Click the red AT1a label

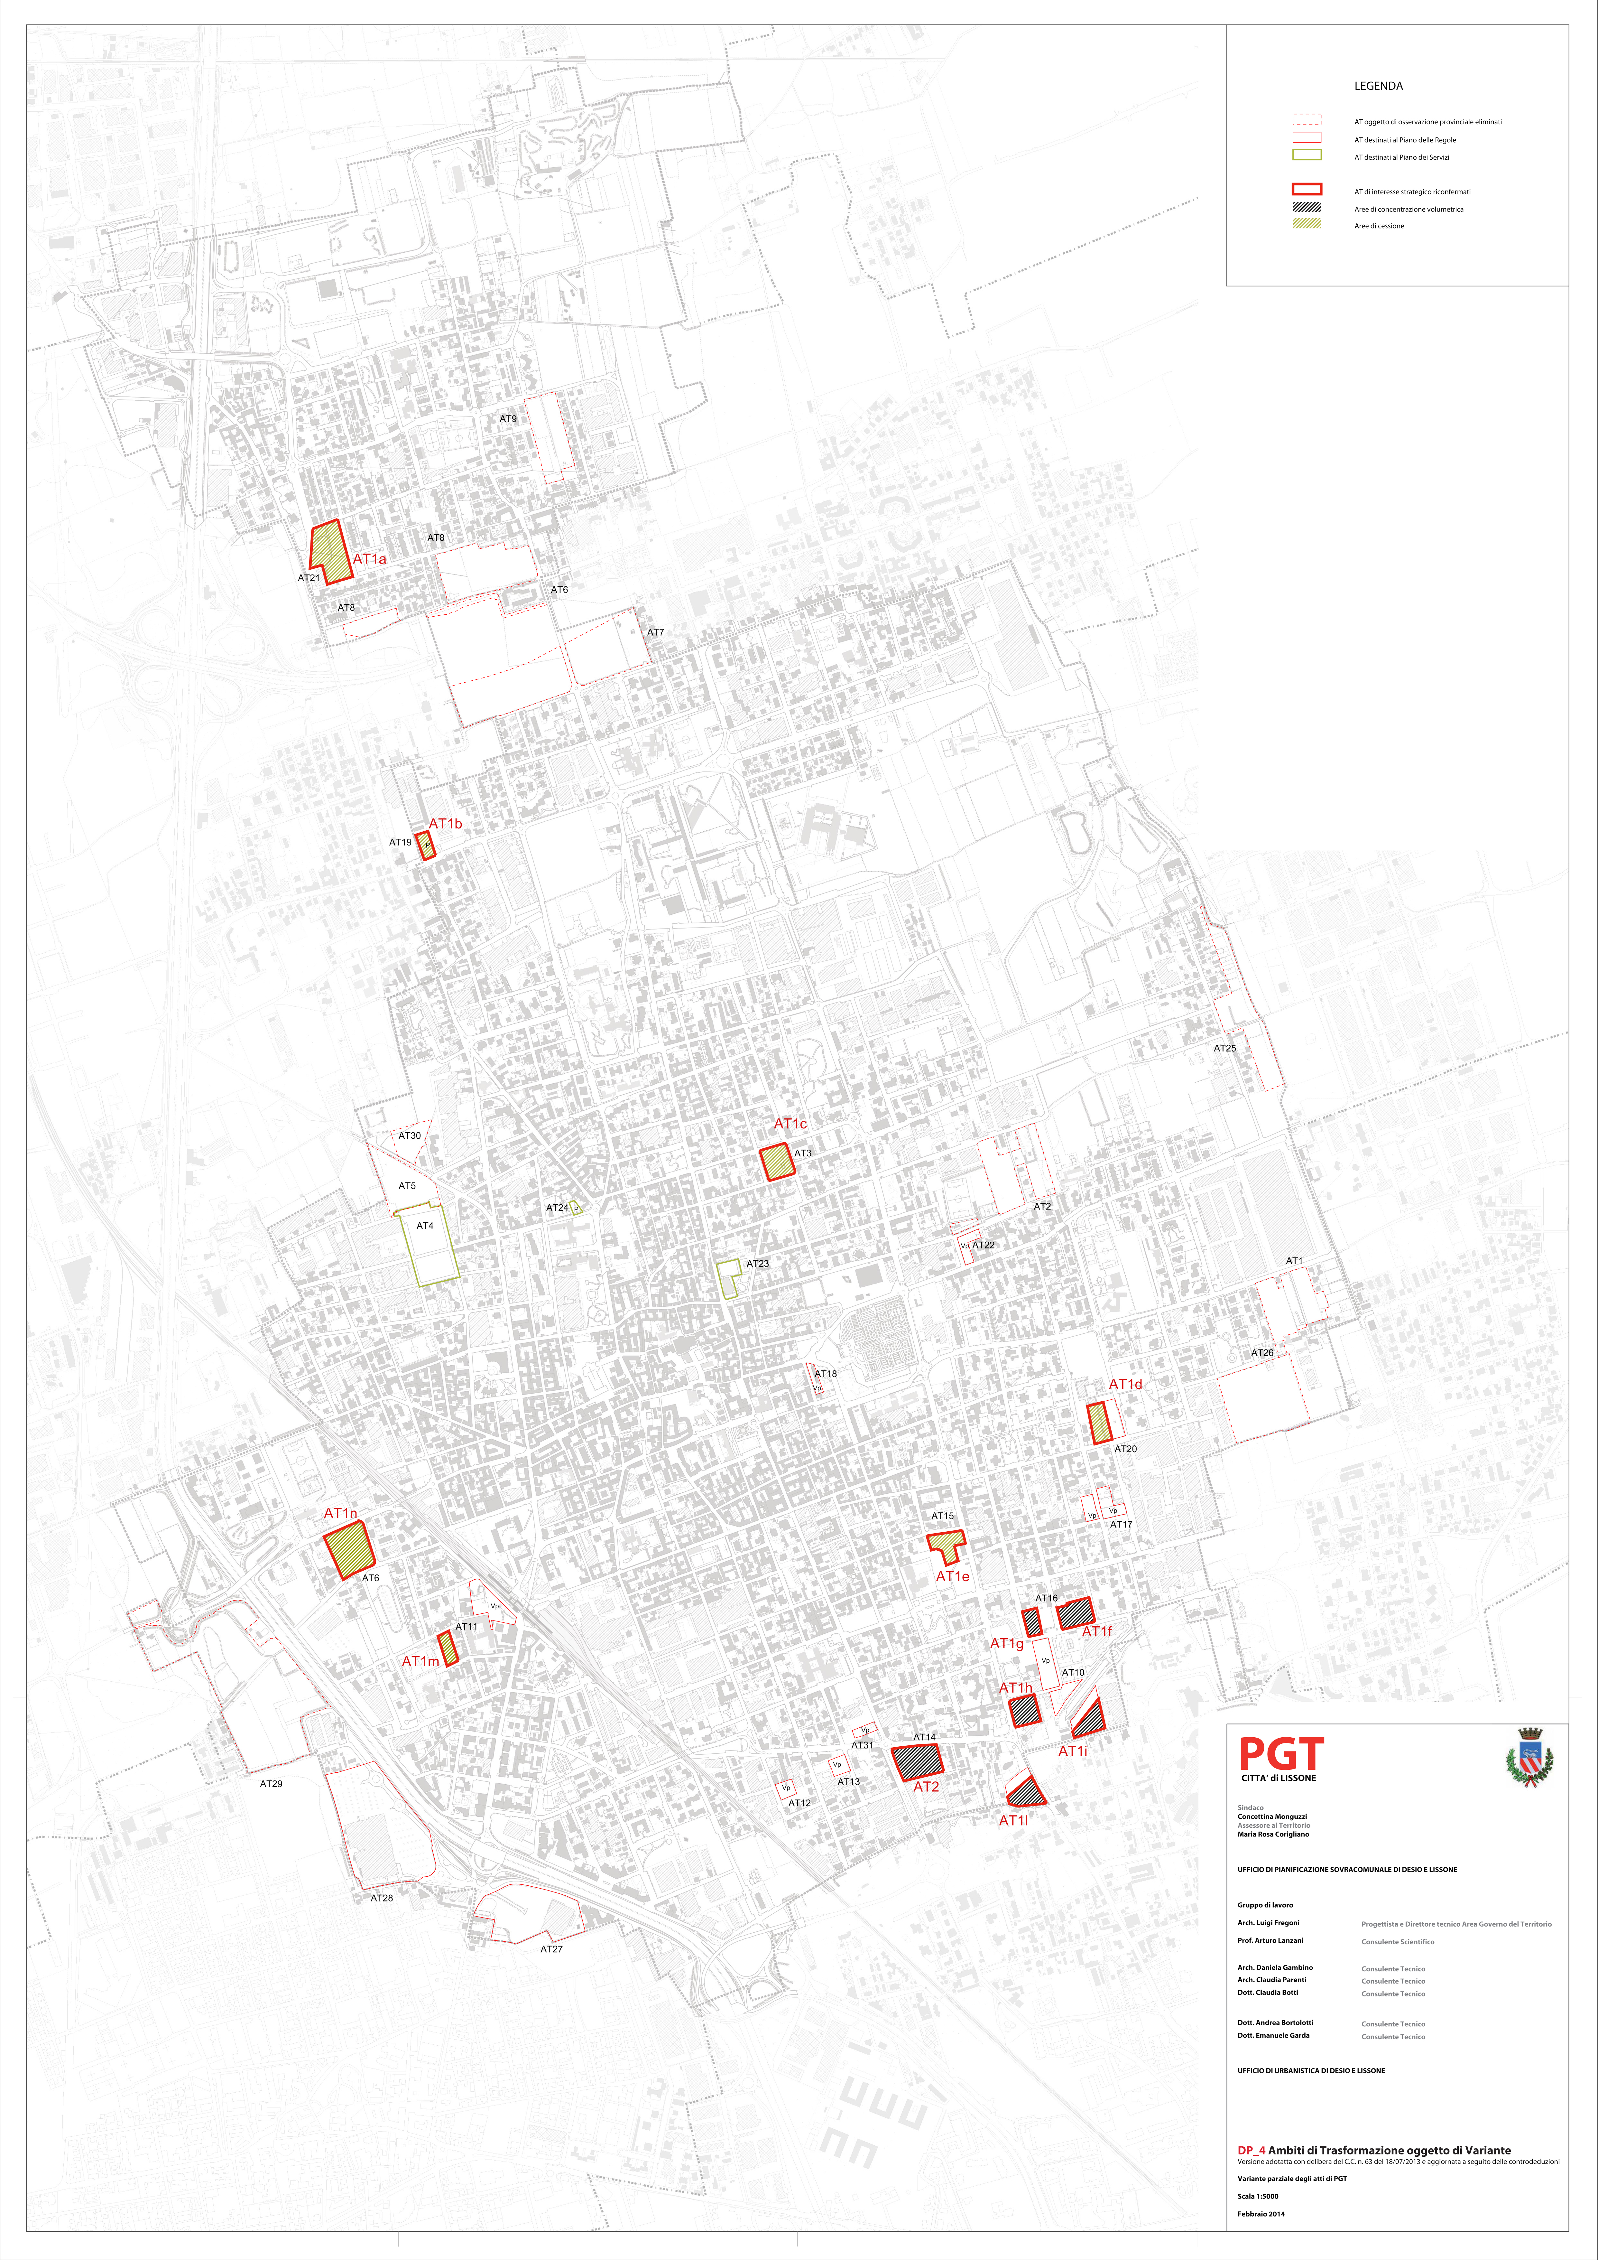click(x=370, y=559)
